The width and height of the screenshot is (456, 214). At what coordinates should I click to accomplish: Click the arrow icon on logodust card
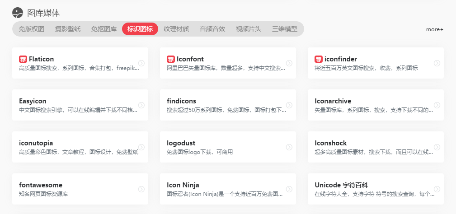coord(289,147)
